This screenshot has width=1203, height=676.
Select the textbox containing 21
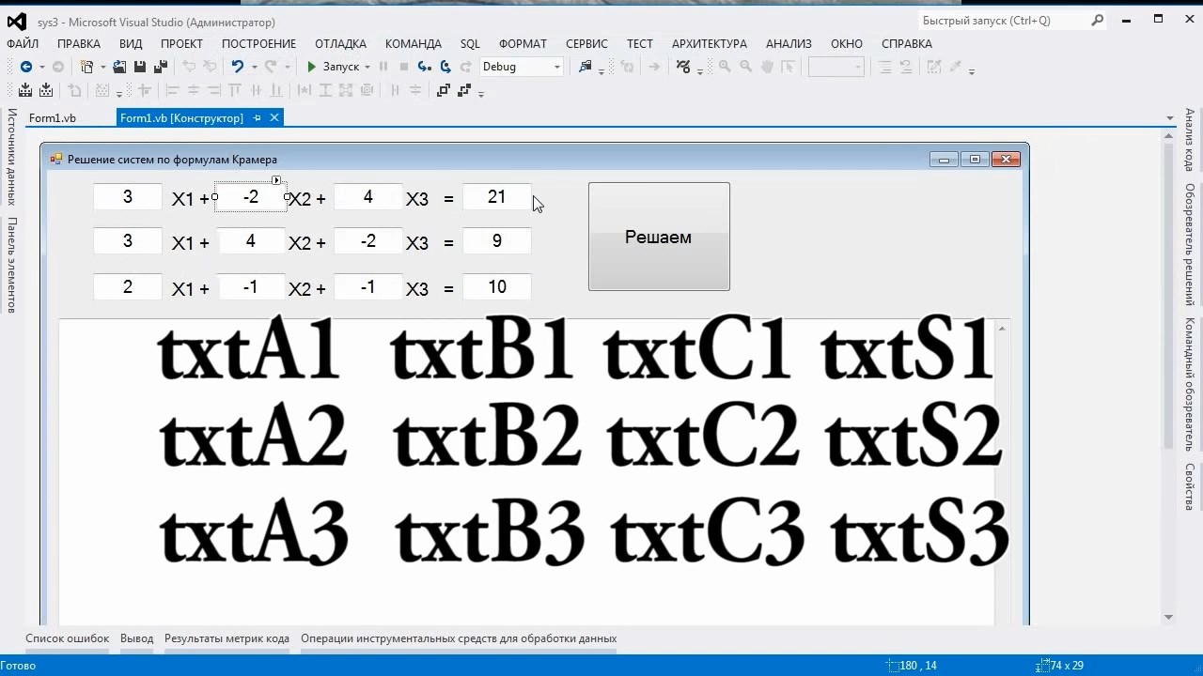[497, 197]
